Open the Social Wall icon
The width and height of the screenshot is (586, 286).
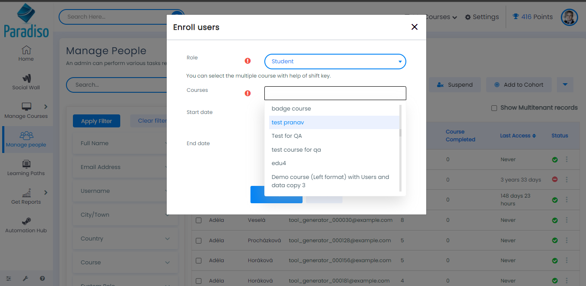coord(26,78)
